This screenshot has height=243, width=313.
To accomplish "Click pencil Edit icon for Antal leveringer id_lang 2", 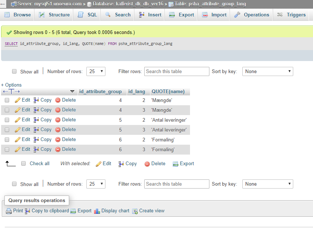I will [x=18, y=120].
